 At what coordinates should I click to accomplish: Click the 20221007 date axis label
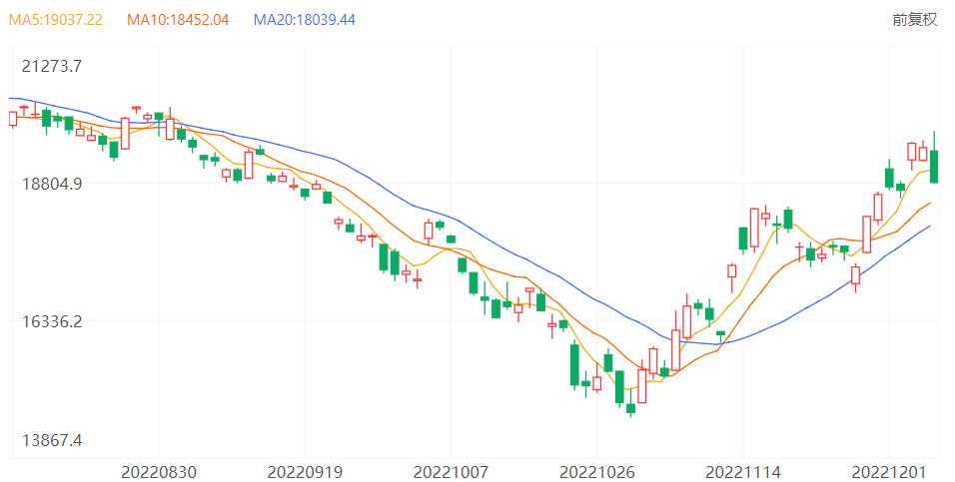[451, 472]
